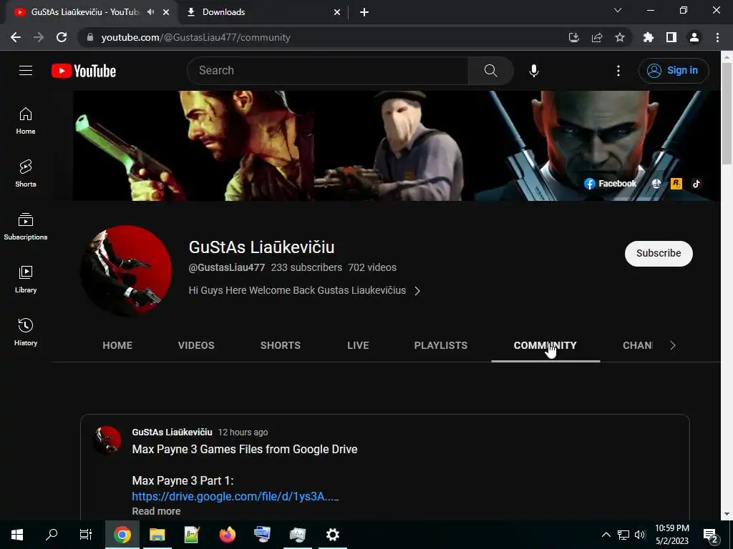
Task: Focus the YouTube Search input field
Action: pyautogui.click(x=328, y=71)
